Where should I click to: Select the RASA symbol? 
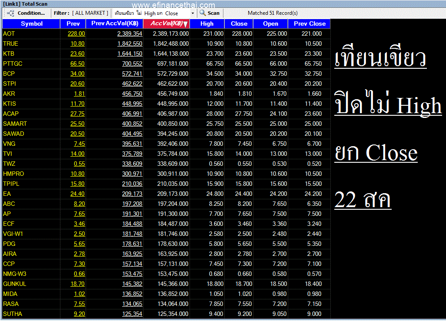11,304
